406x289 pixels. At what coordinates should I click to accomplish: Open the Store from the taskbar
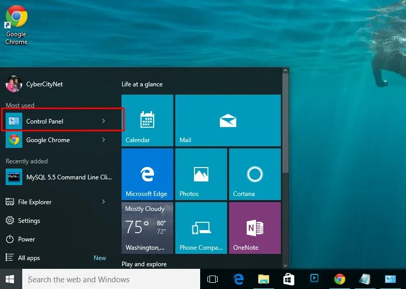point(289,279)
